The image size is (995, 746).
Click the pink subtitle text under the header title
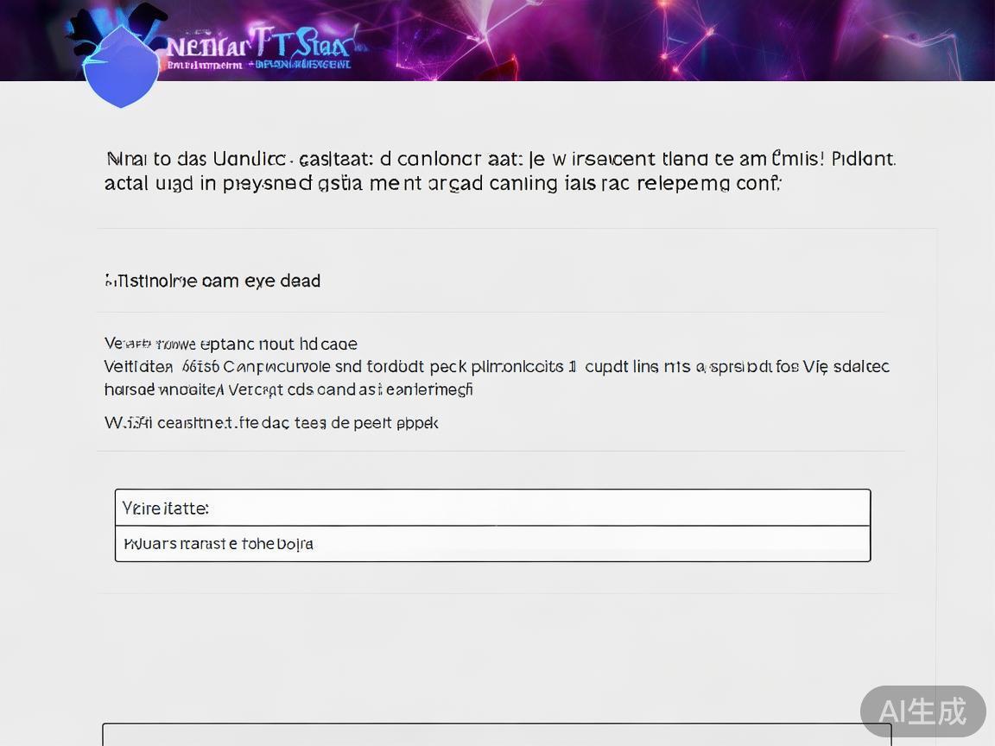(x=206, y=65)
